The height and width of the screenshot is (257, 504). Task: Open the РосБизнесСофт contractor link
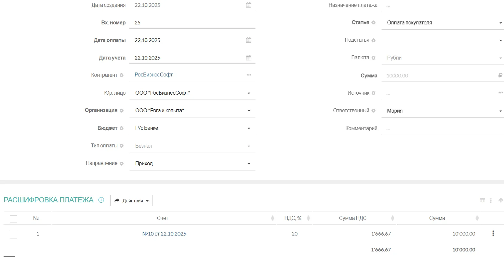(x=153, y=75)
